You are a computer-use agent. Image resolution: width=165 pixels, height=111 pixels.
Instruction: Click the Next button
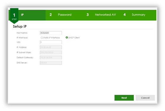(124, 98)
